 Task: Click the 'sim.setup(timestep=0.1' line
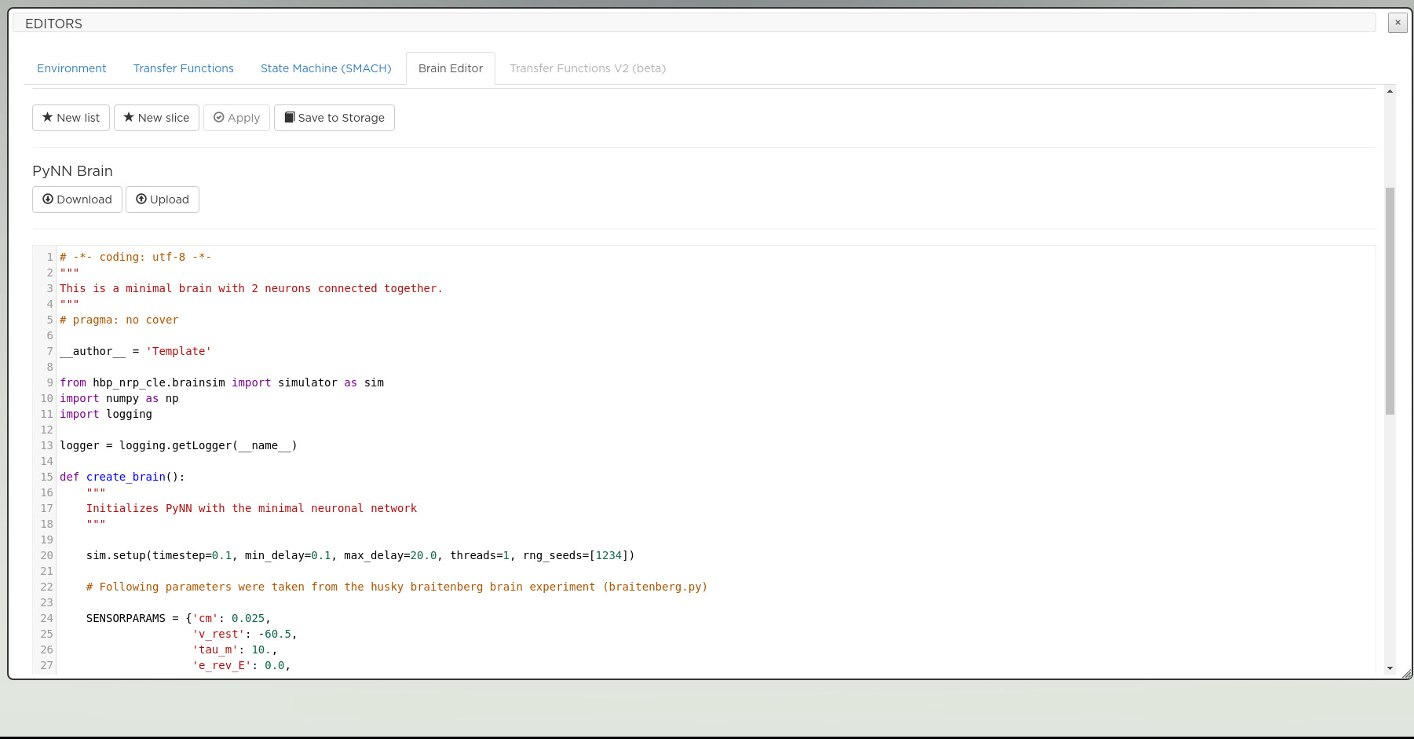[x=360, y=555]
